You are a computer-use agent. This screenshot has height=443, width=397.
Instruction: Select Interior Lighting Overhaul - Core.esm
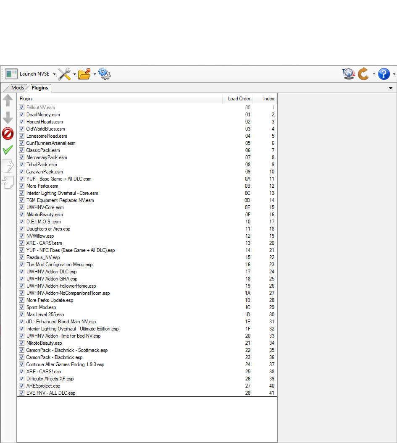(147, 193)
